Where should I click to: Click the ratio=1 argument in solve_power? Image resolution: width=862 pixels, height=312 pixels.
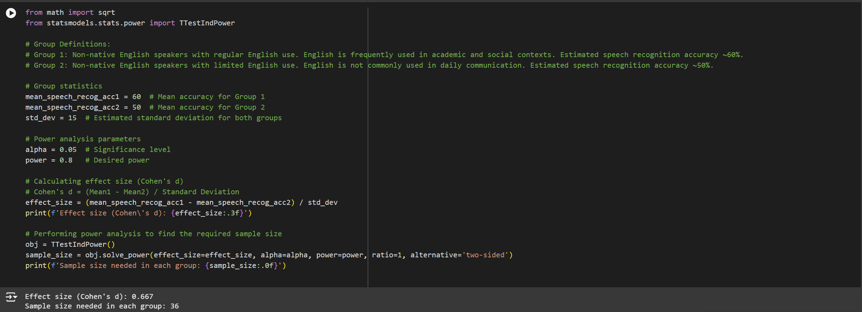tap(386, 255)
